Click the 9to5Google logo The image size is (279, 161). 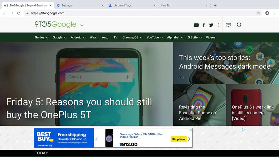tap(56, 25)
